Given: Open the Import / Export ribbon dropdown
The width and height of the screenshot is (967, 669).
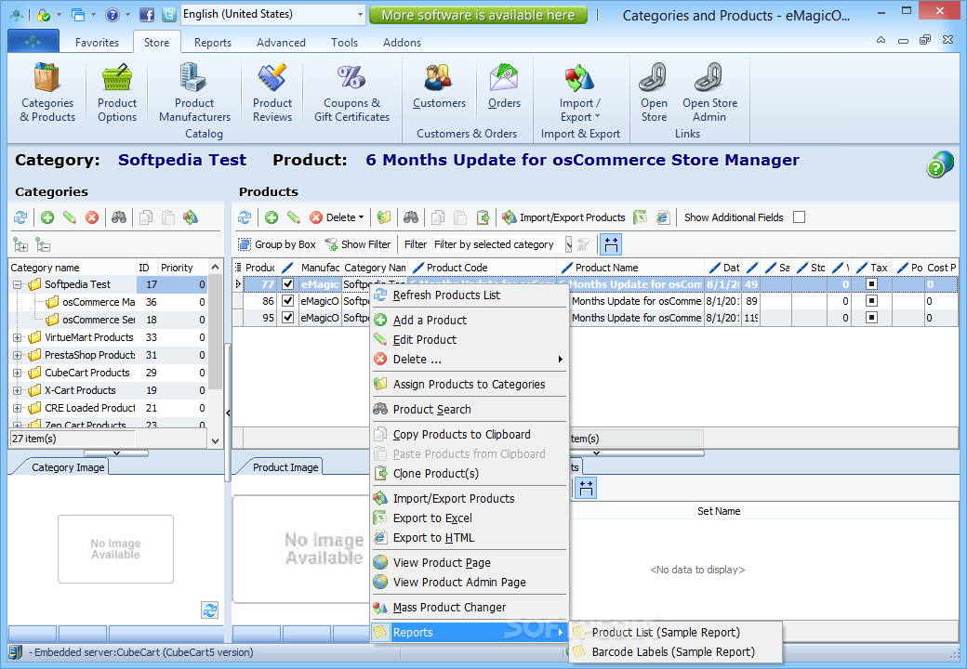Looking at the screenshot, I should click(x=579, y=93).
